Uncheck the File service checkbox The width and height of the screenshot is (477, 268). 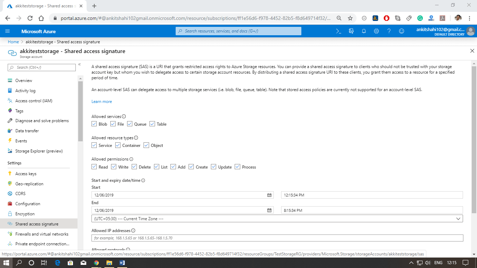[x=113, y=124]
